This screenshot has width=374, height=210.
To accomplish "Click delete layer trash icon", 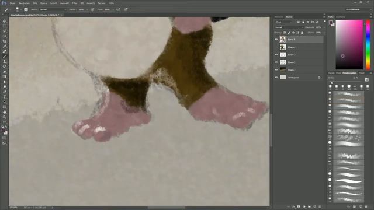I will pos(320,206).
